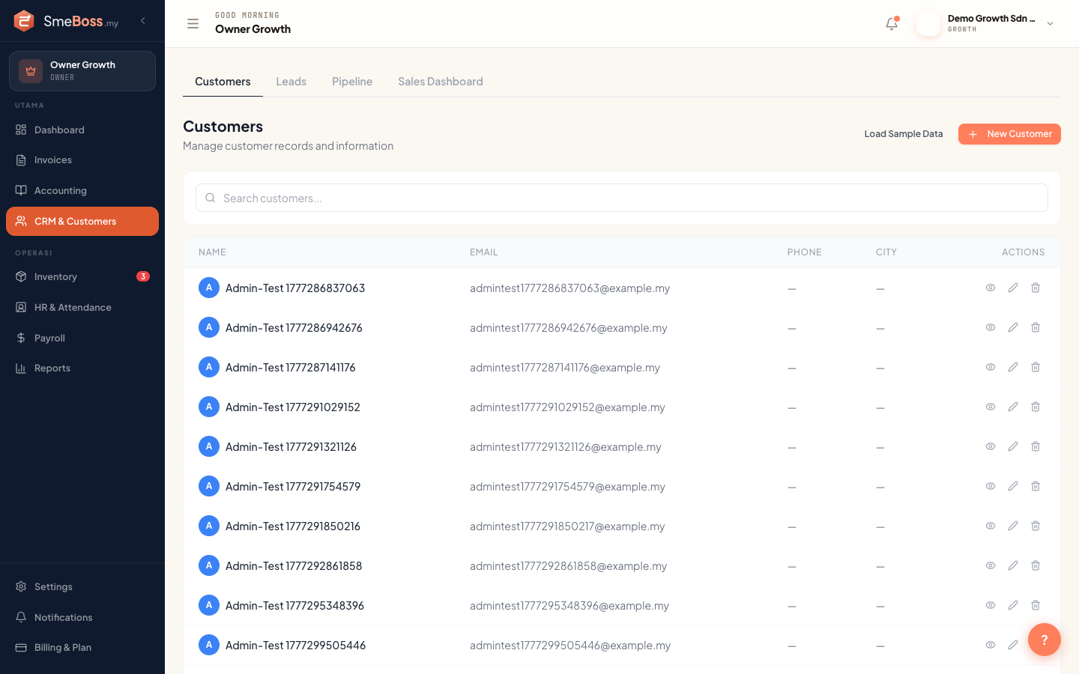This screenshot has width=1079, height=674.
Task: View customer Admin-Test 1777291029152 eye icon
Action: [x=991, y=407]
